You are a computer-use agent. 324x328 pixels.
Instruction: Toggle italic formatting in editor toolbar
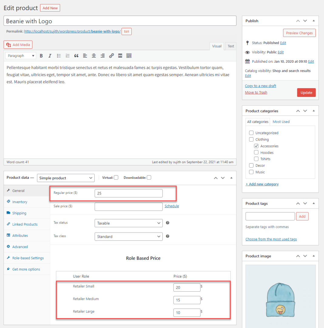(x=50, y=56)
